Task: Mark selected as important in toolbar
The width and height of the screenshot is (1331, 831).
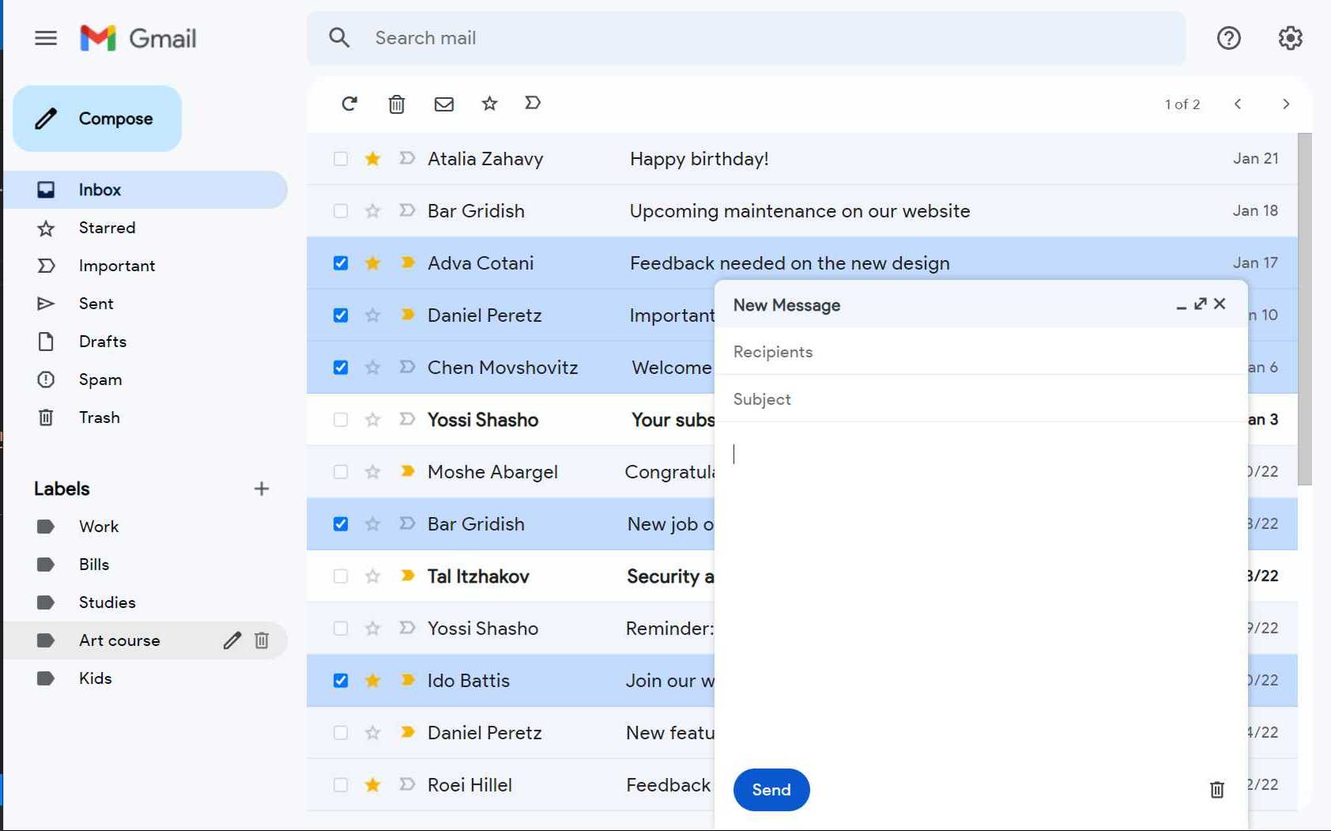Action: 533,103
